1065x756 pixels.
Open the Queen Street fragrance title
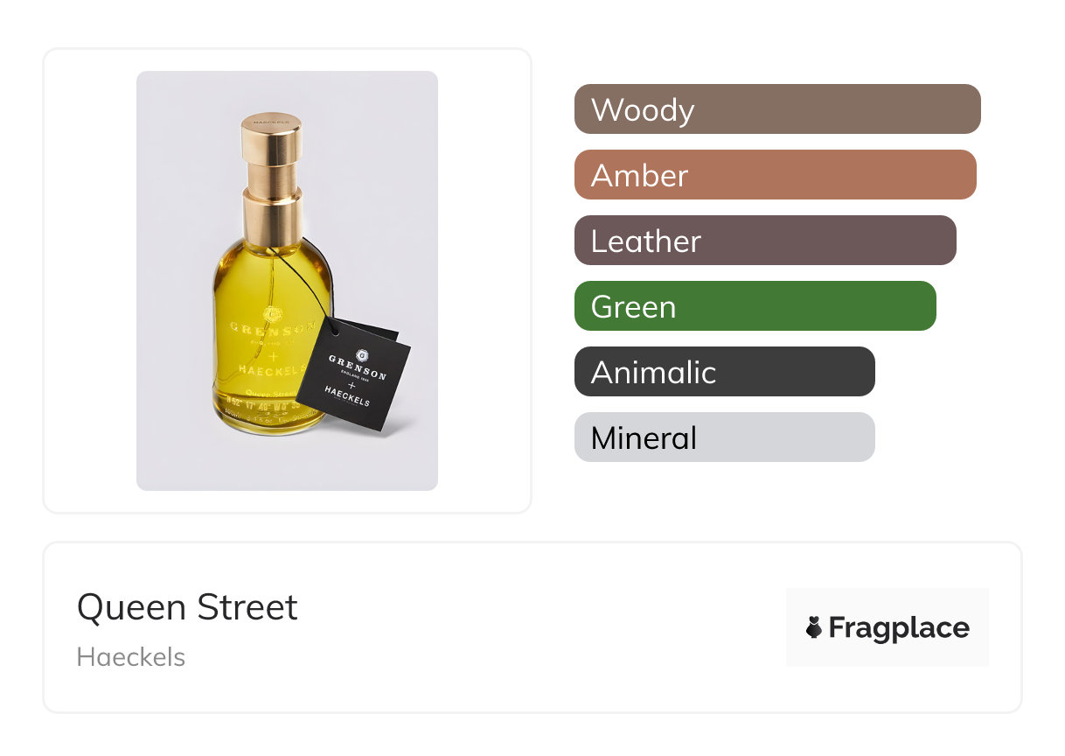pyautogui.click(x=187, y=607)
